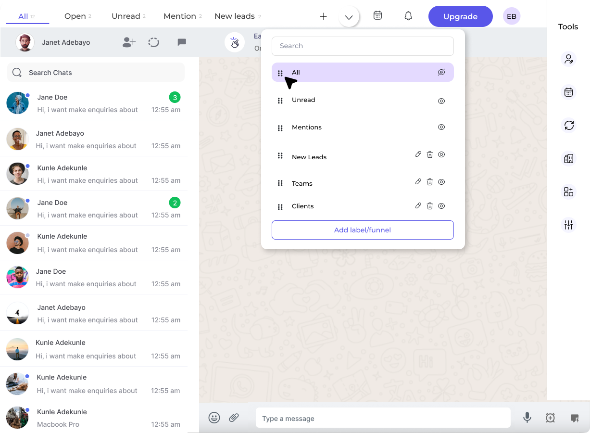Switch to the Unread tab

point(129,16)
